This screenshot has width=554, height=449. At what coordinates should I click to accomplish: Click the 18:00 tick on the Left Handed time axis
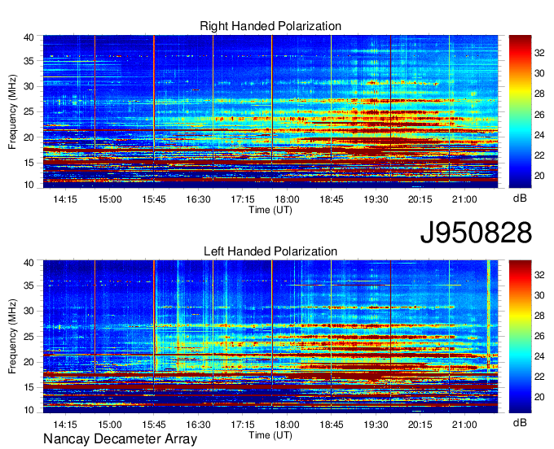pos(287,425)
